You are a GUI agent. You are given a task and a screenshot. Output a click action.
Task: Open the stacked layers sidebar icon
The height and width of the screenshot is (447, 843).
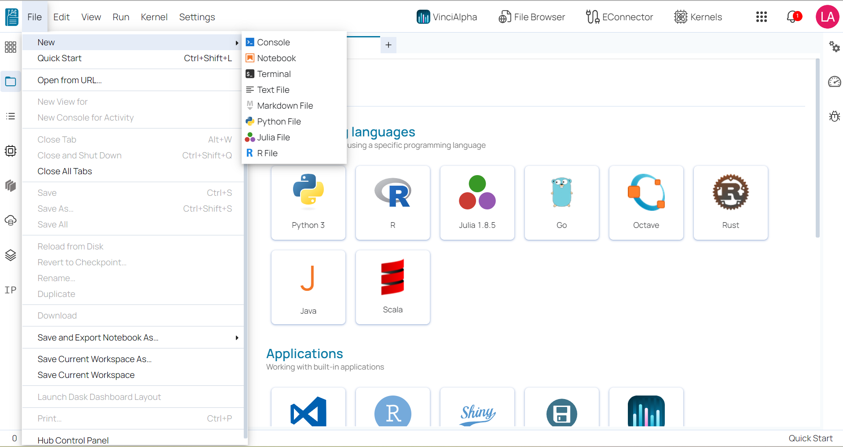11,255
